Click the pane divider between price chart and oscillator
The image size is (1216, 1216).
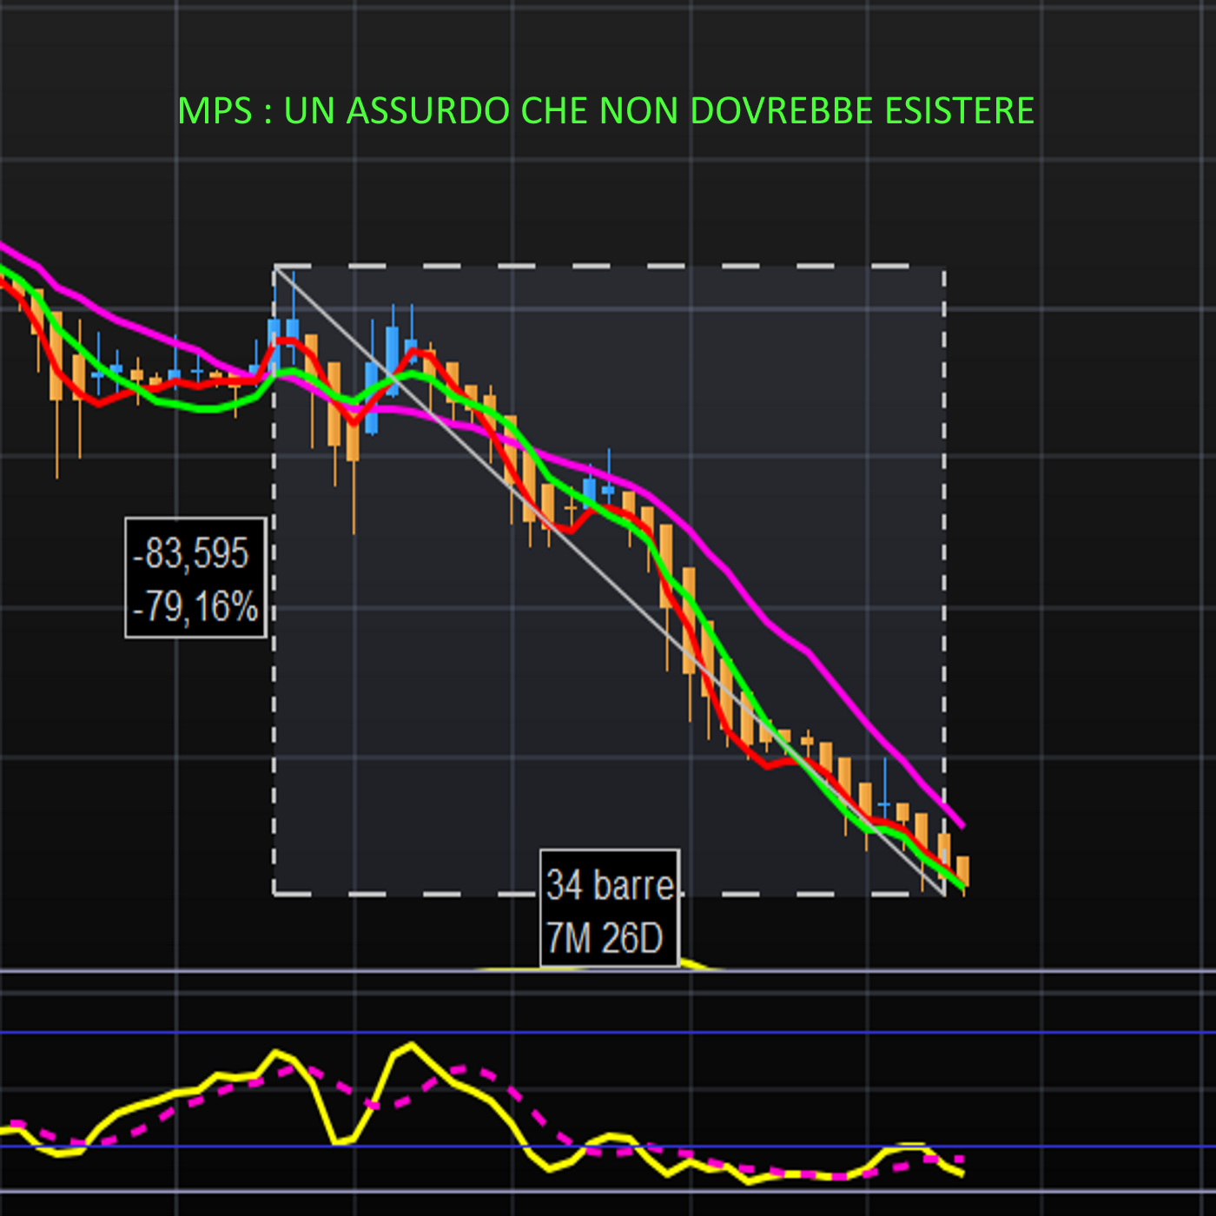coord(608,970)
